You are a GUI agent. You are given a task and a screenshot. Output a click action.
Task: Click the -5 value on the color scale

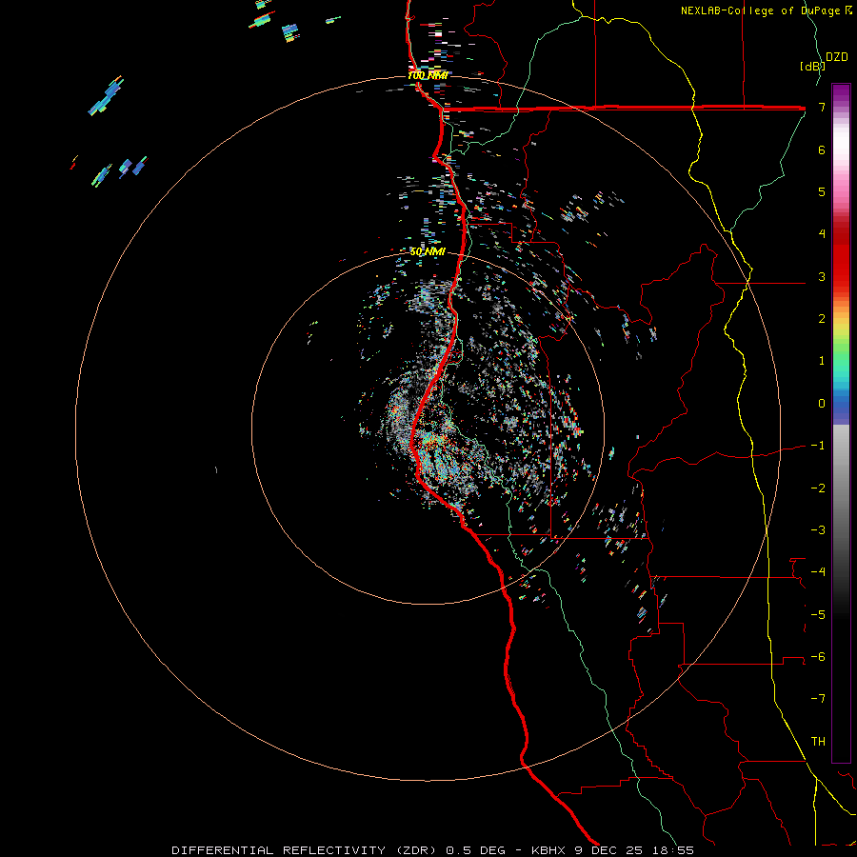point(818,615)
